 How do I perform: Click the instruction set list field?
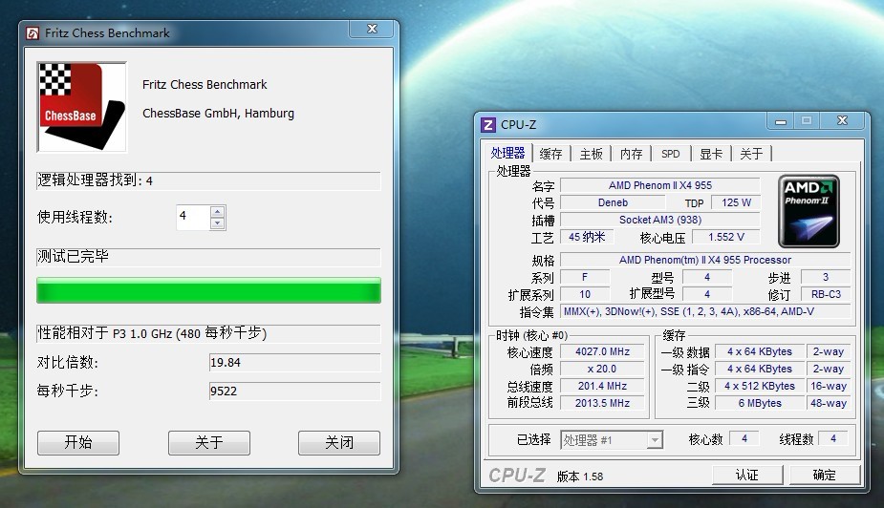click(705, 311)
